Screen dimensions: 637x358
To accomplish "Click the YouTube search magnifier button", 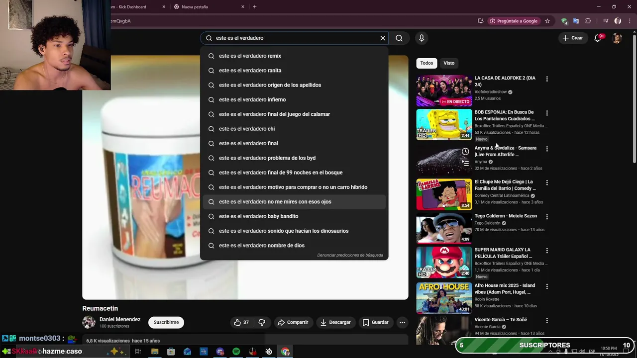I will tap(399, 38).
